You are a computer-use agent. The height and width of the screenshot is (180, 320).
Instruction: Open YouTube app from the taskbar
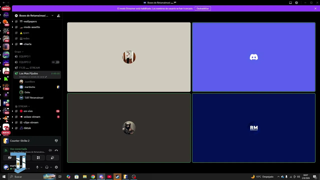109,177
